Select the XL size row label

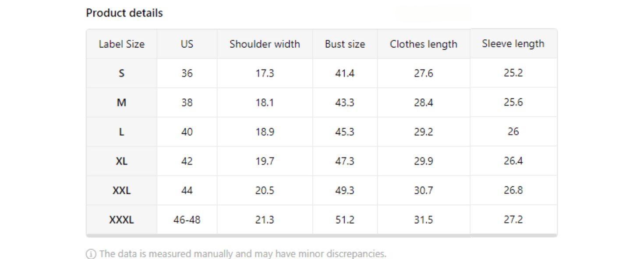click(121, 161)
